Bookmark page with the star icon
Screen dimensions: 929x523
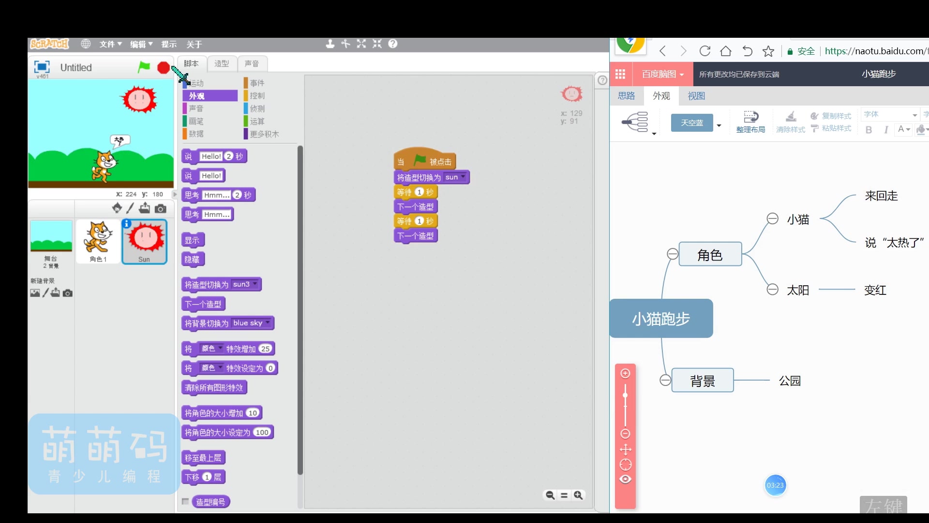click(768, 51)
